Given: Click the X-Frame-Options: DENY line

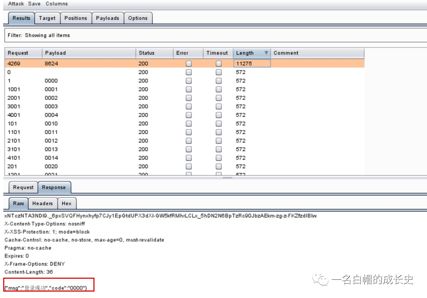Looking at the screenshot, I should [34, 264].
